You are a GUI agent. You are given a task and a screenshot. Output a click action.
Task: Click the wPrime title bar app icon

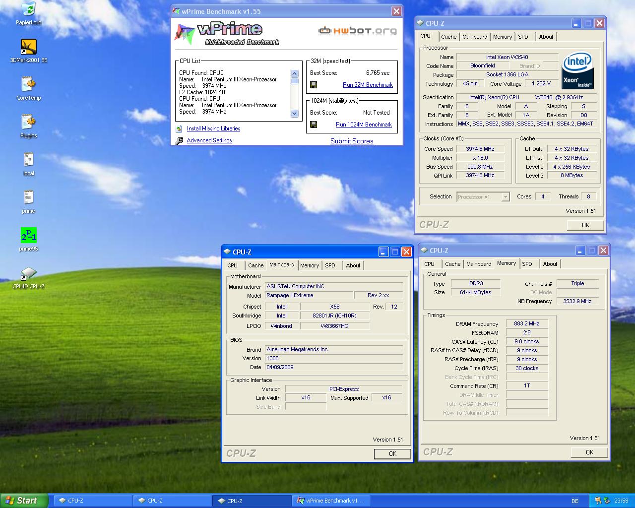point(177,11)
